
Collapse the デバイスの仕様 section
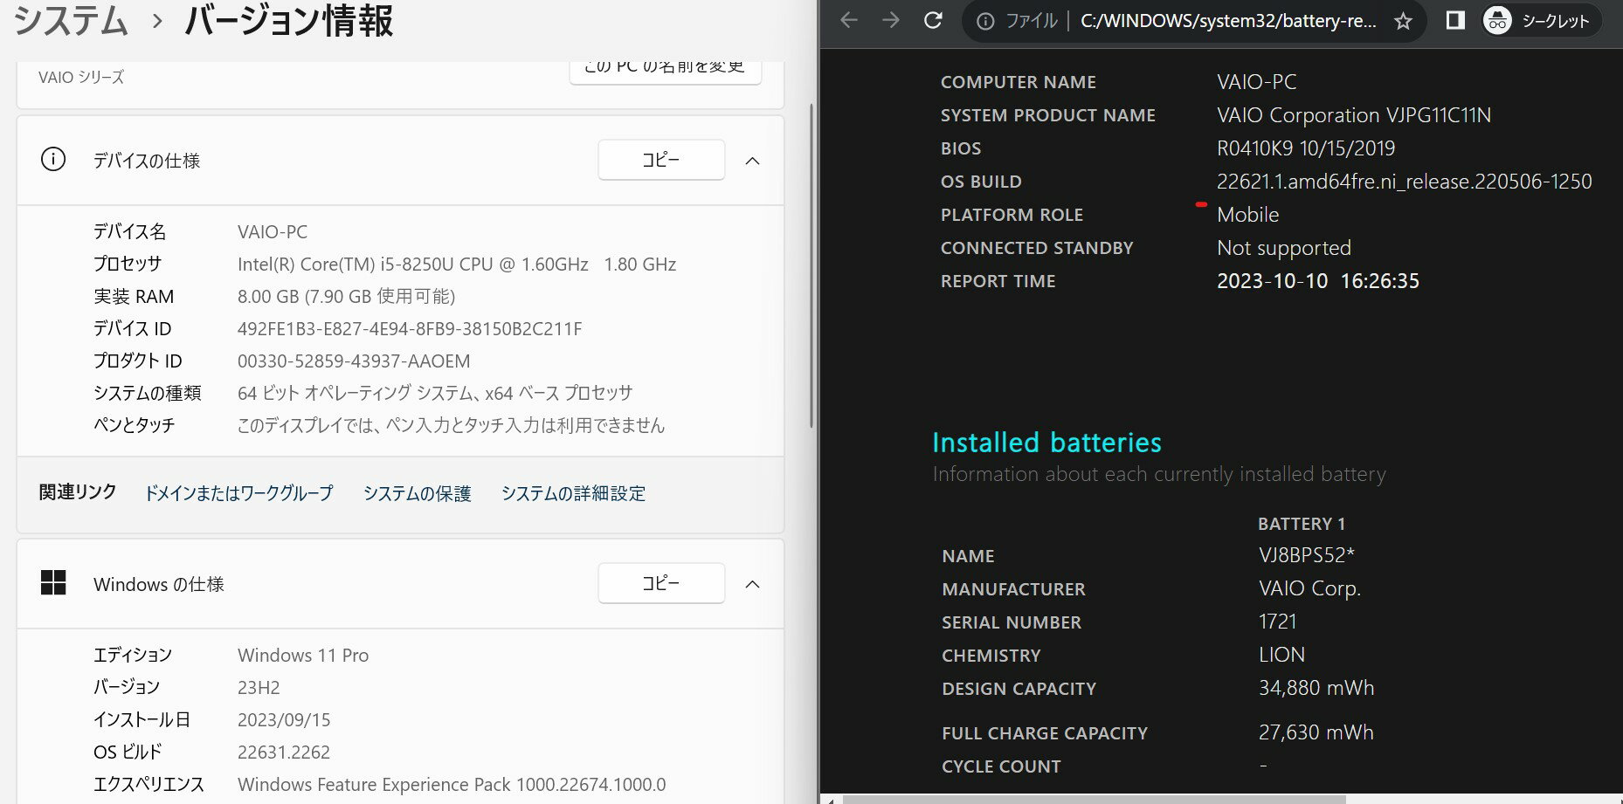(752, 161)
